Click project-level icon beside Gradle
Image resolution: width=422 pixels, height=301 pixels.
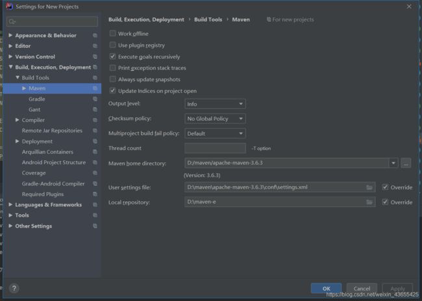pos(95,99)
